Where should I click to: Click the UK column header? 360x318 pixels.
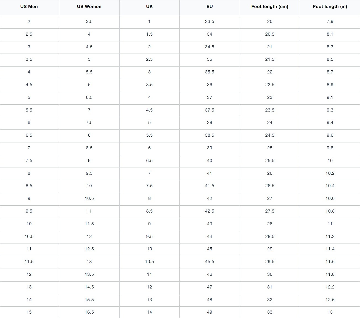pos(149,7)
